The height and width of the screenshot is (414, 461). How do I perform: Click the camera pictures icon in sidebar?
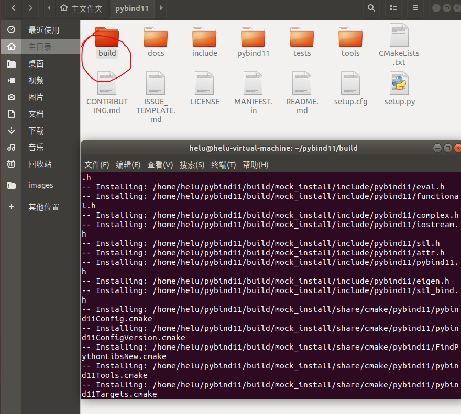pos(11,97)
